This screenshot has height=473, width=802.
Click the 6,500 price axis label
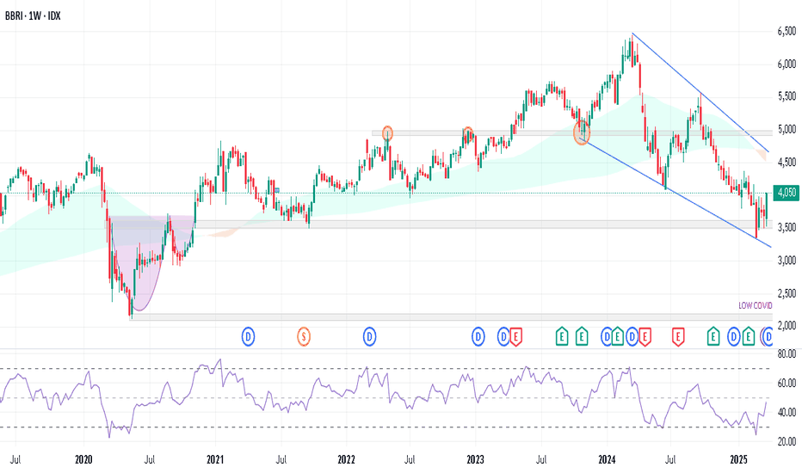point(787,32)
